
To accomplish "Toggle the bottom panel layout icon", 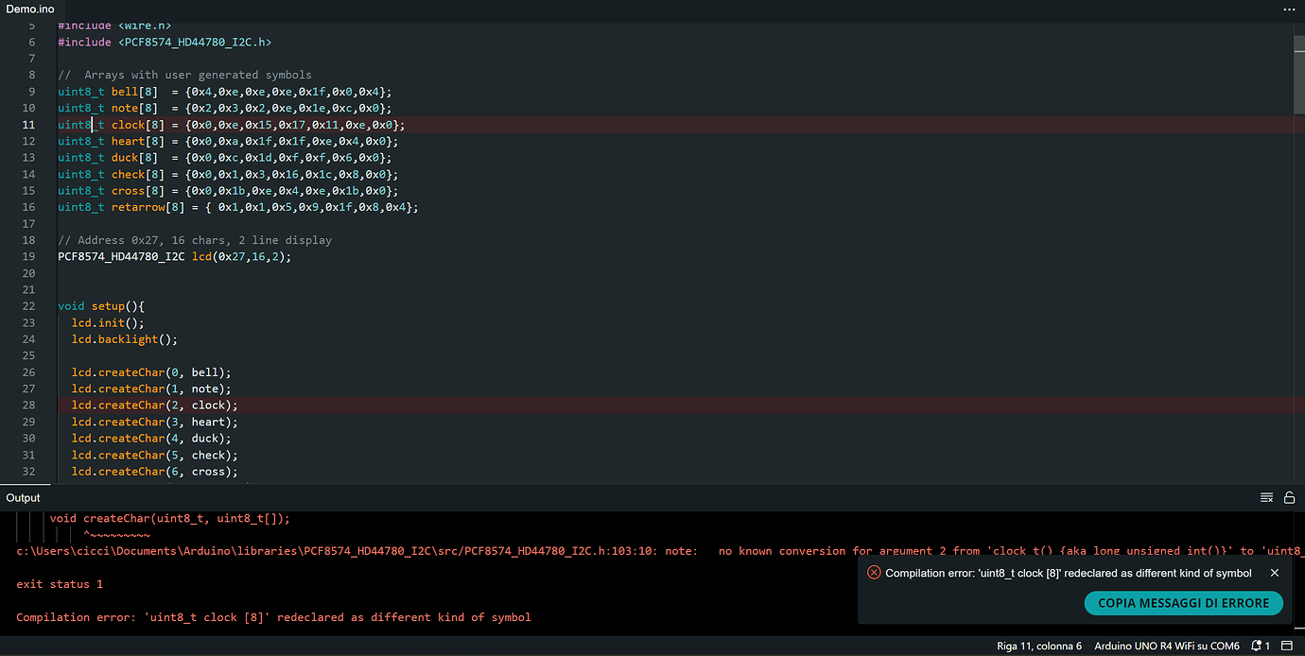I will pyautogui.click(x=1286, y=647).
